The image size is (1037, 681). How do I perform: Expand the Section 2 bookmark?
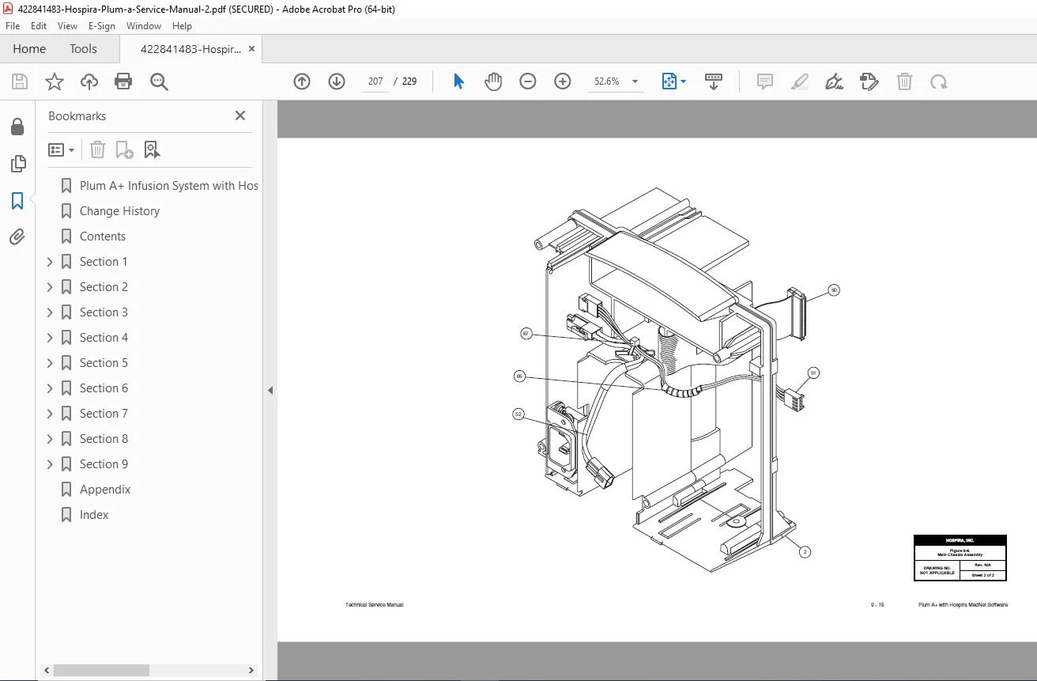tap(50, 287)
